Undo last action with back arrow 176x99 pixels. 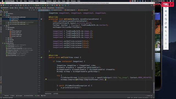click(x=11, y=5)
